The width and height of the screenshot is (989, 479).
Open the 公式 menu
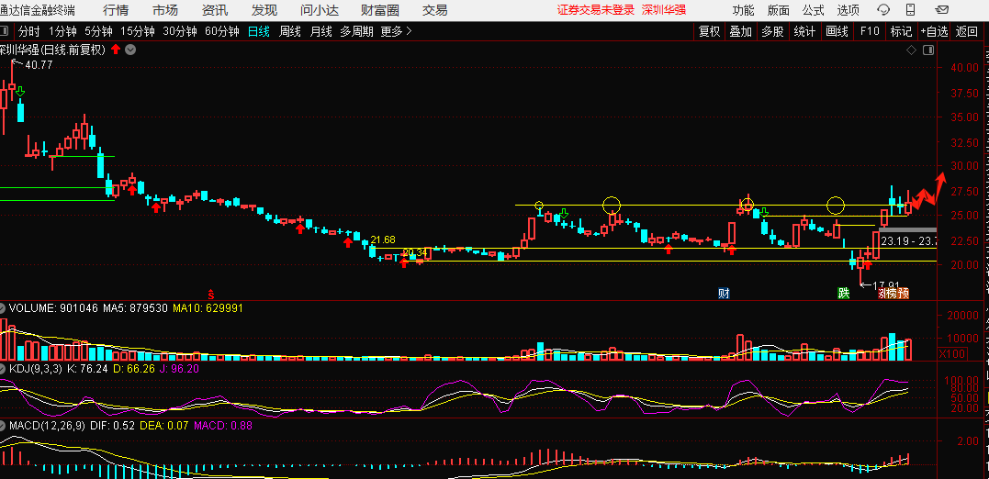(x=813, y=10)
